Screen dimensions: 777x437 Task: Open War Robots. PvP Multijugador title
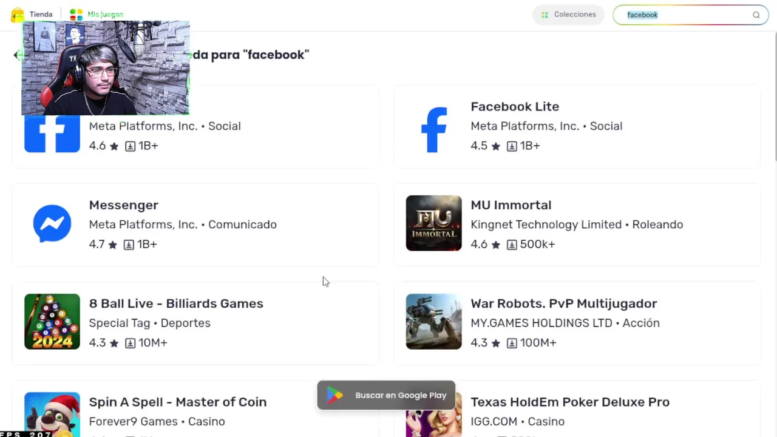[563, 303]
